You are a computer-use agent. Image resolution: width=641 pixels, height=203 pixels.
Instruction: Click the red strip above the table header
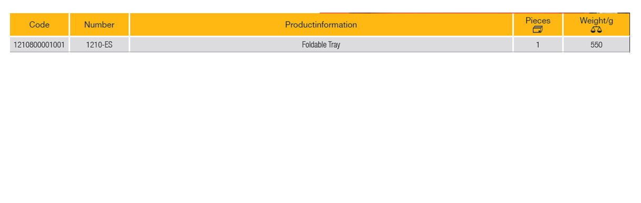(x=453, y=13)
